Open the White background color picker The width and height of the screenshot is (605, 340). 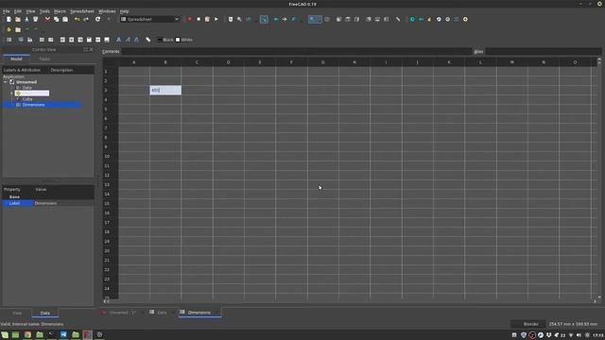(x=184, y=40)
